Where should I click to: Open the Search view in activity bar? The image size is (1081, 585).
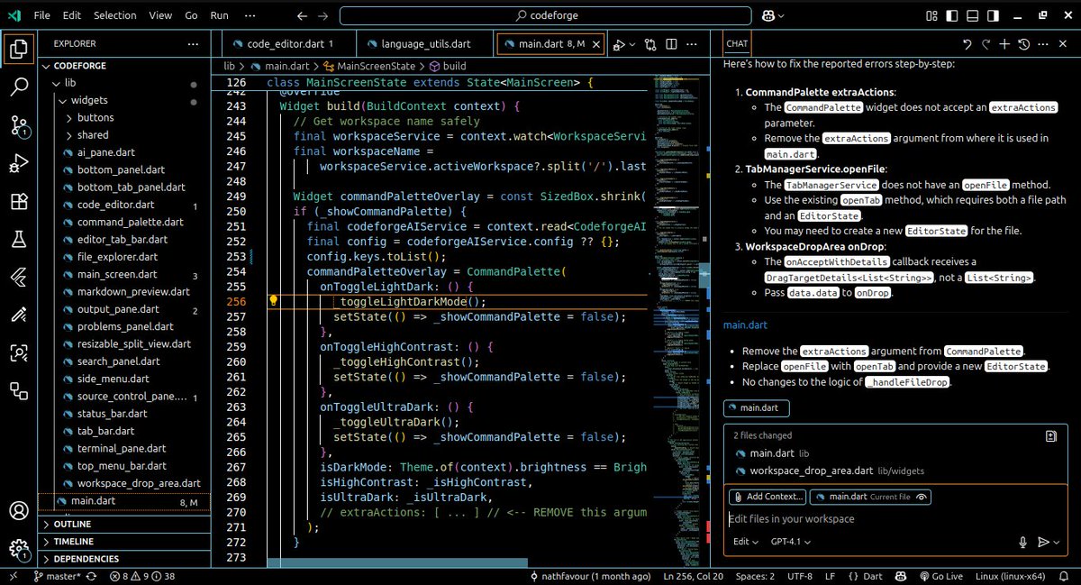point(19,87)
